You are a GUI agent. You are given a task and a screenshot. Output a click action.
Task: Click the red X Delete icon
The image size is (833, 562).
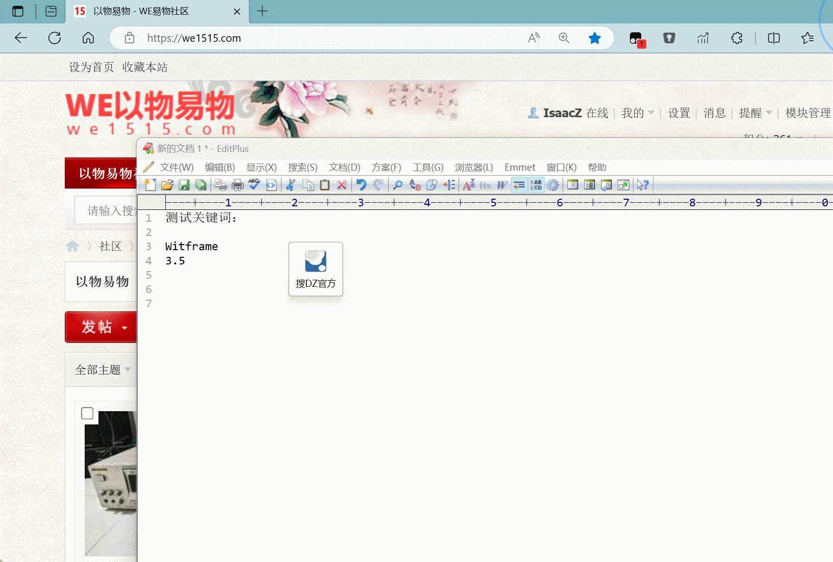342,185
